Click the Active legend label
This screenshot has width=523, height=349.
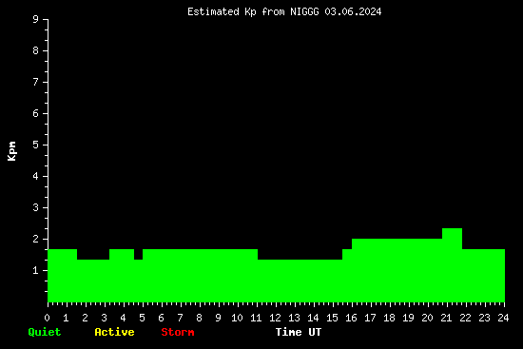click(x=114, y=332)
